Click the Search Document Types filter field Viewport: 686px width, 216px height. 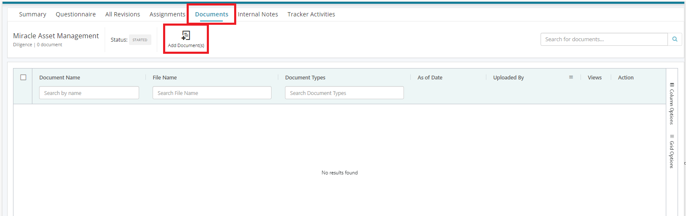point(344,93)
